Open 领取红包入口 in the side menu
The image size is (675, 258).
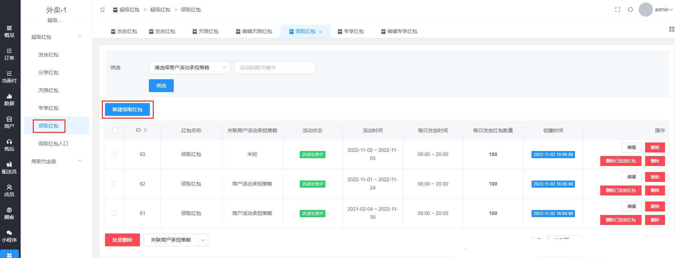click(53, 144)
